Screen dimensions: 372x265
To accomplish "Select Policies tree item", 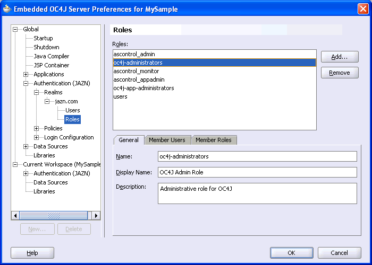I will tap(53, 128).
